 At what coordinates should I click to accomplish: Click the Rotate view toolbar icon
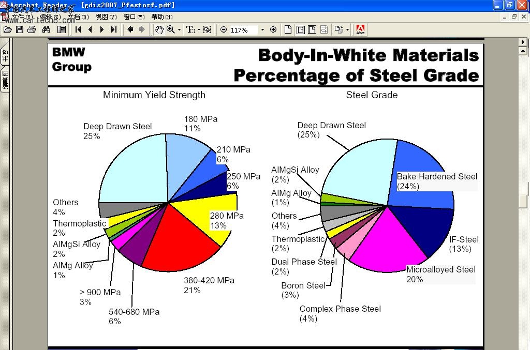click(x=338, y=29)
